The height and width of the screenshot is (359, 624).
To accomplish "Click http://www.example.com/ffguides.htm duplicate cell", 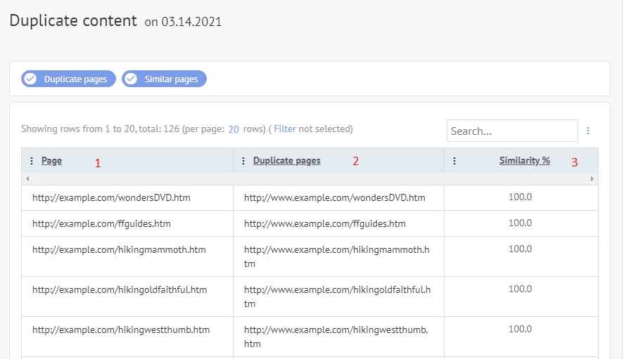I will point(324,224).
